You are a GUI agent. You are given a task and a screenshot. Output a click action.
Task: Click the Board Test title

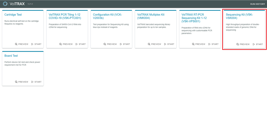[x=11, y=56]
